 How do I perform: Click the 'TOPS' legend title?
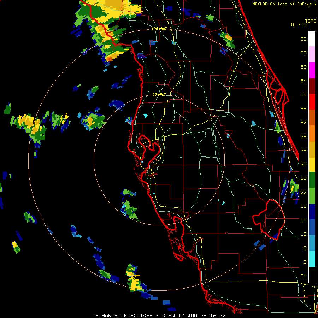tap(311, 21)
